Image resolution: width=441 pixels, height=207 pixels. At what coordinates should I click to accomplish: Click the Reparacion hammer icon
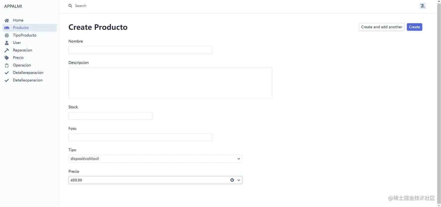coord(7,50)
